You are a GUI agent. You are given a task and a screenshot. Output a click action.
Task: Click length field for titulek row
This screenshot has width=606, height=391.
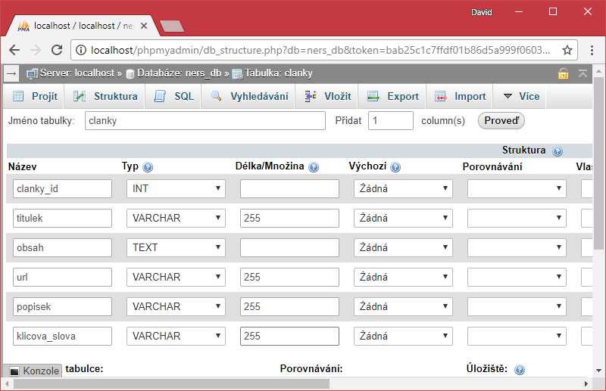coord(289,218)
